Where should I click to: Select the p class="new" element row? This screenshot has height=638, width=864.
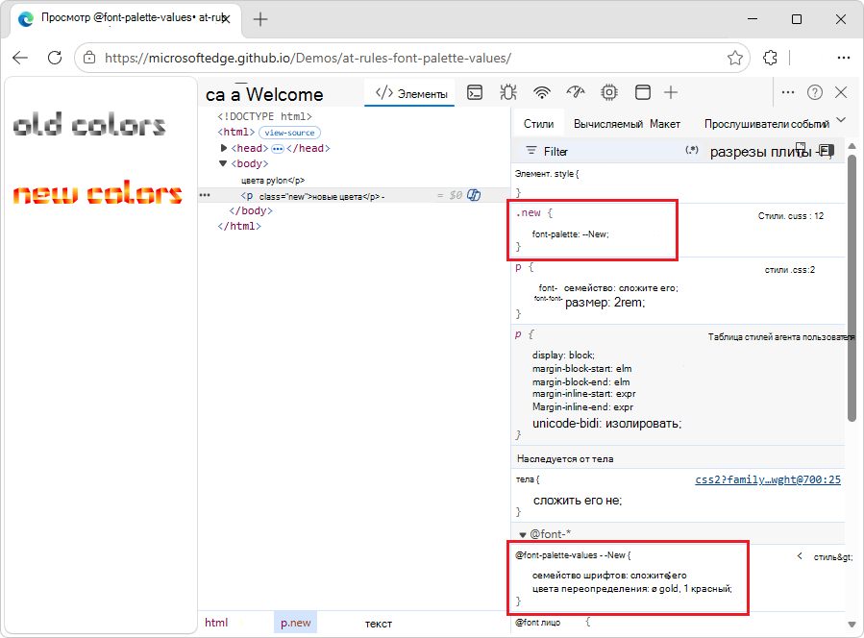coord(354,196)
